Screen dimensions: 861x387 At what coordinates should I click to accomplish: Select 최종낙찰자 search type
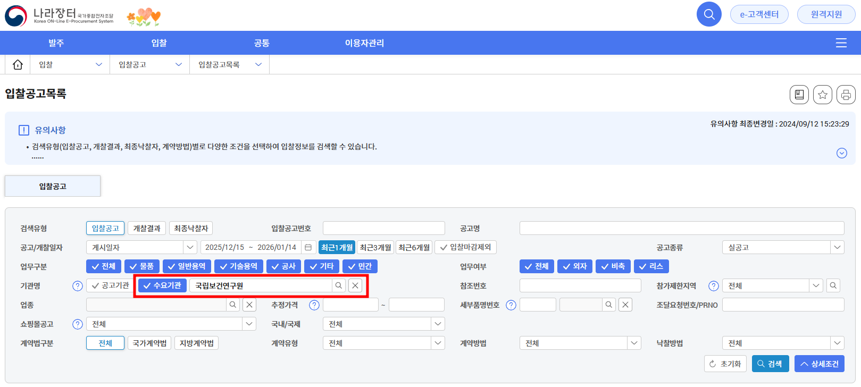(191, 228)
